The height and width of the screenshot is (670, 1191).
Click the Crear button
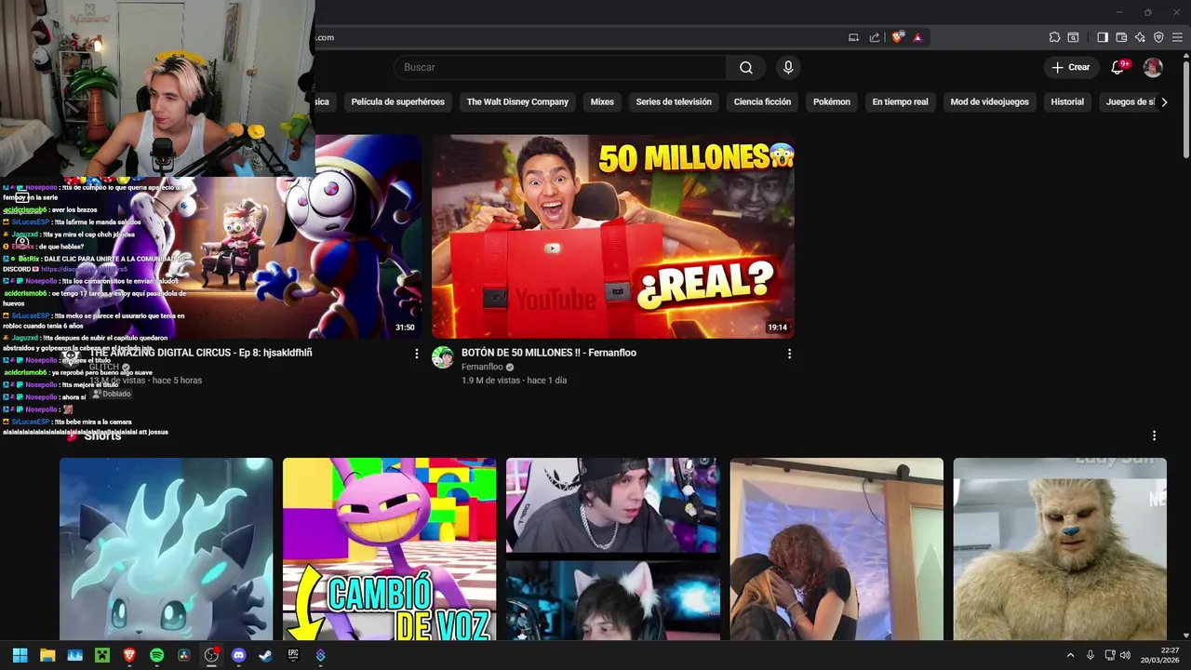click(x=1071, y=67)
